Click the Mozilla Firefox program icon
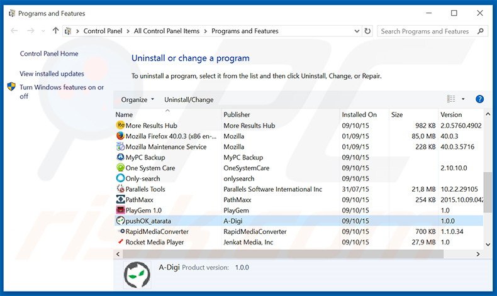 (121, 136)
